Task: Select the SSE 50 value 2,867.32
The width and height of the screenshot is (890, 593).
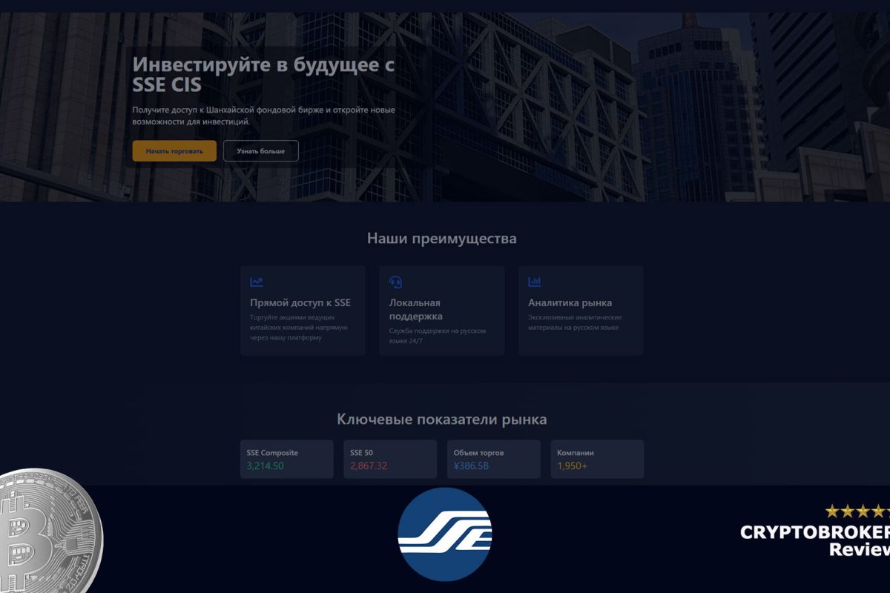Action: tap(369, 466)
